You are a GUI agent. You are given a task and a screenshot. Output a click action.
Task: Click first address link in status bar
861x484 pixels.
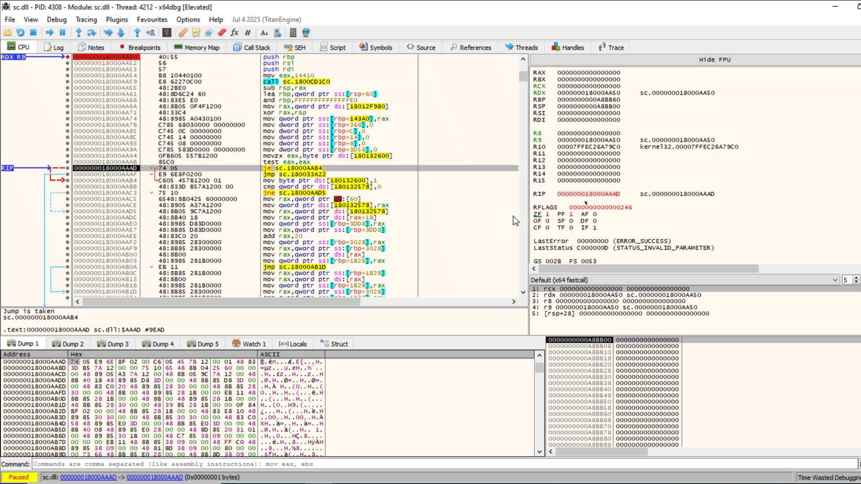click(x=88, y=477)
